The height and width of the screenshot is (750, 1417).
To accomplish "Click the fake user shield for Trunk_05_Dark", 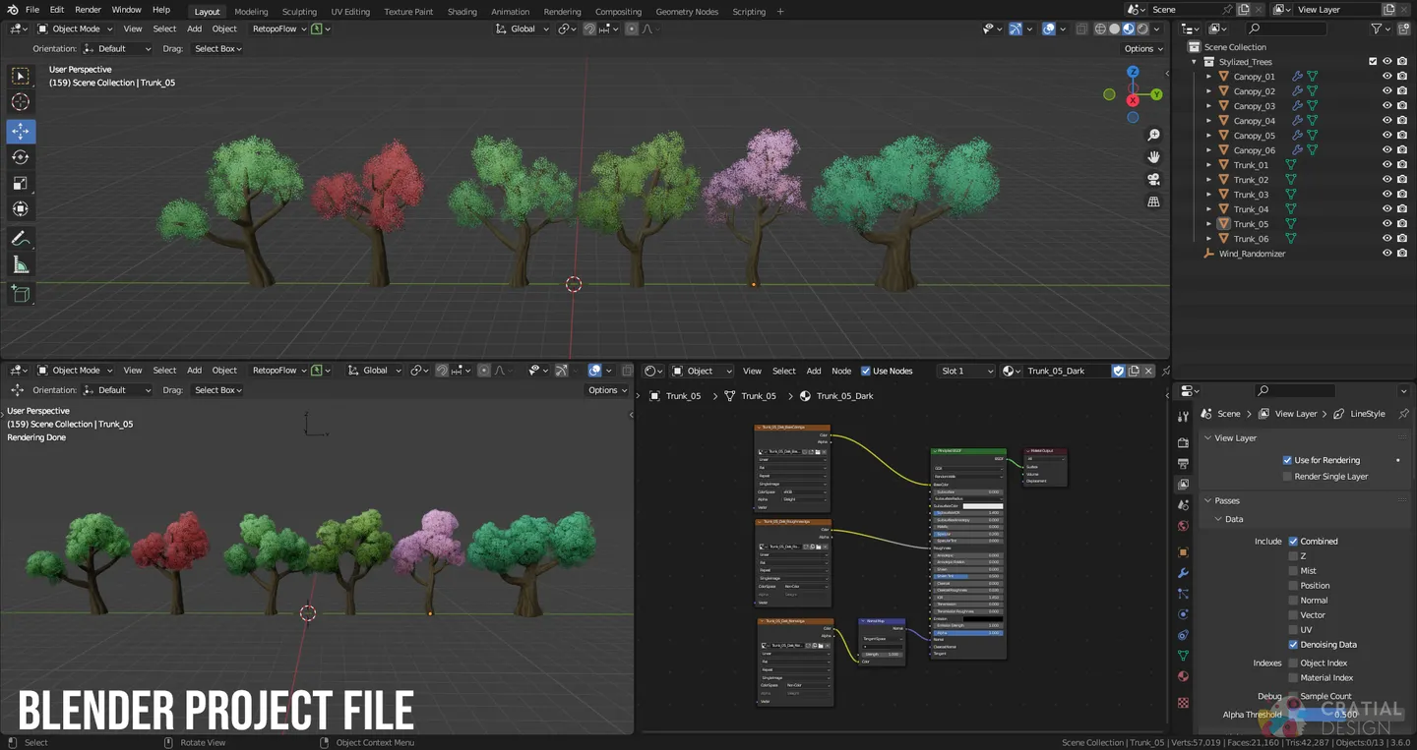I will [x=1118, y=371].
